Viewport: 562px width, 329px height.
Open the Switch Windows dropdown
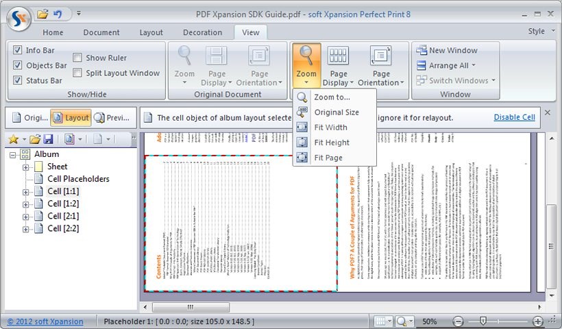[x=456, y=80]
